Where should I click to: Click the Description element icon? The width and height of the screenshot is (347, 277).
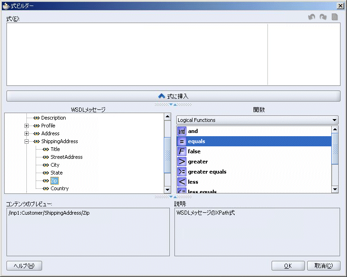click(x=37, y=118)
